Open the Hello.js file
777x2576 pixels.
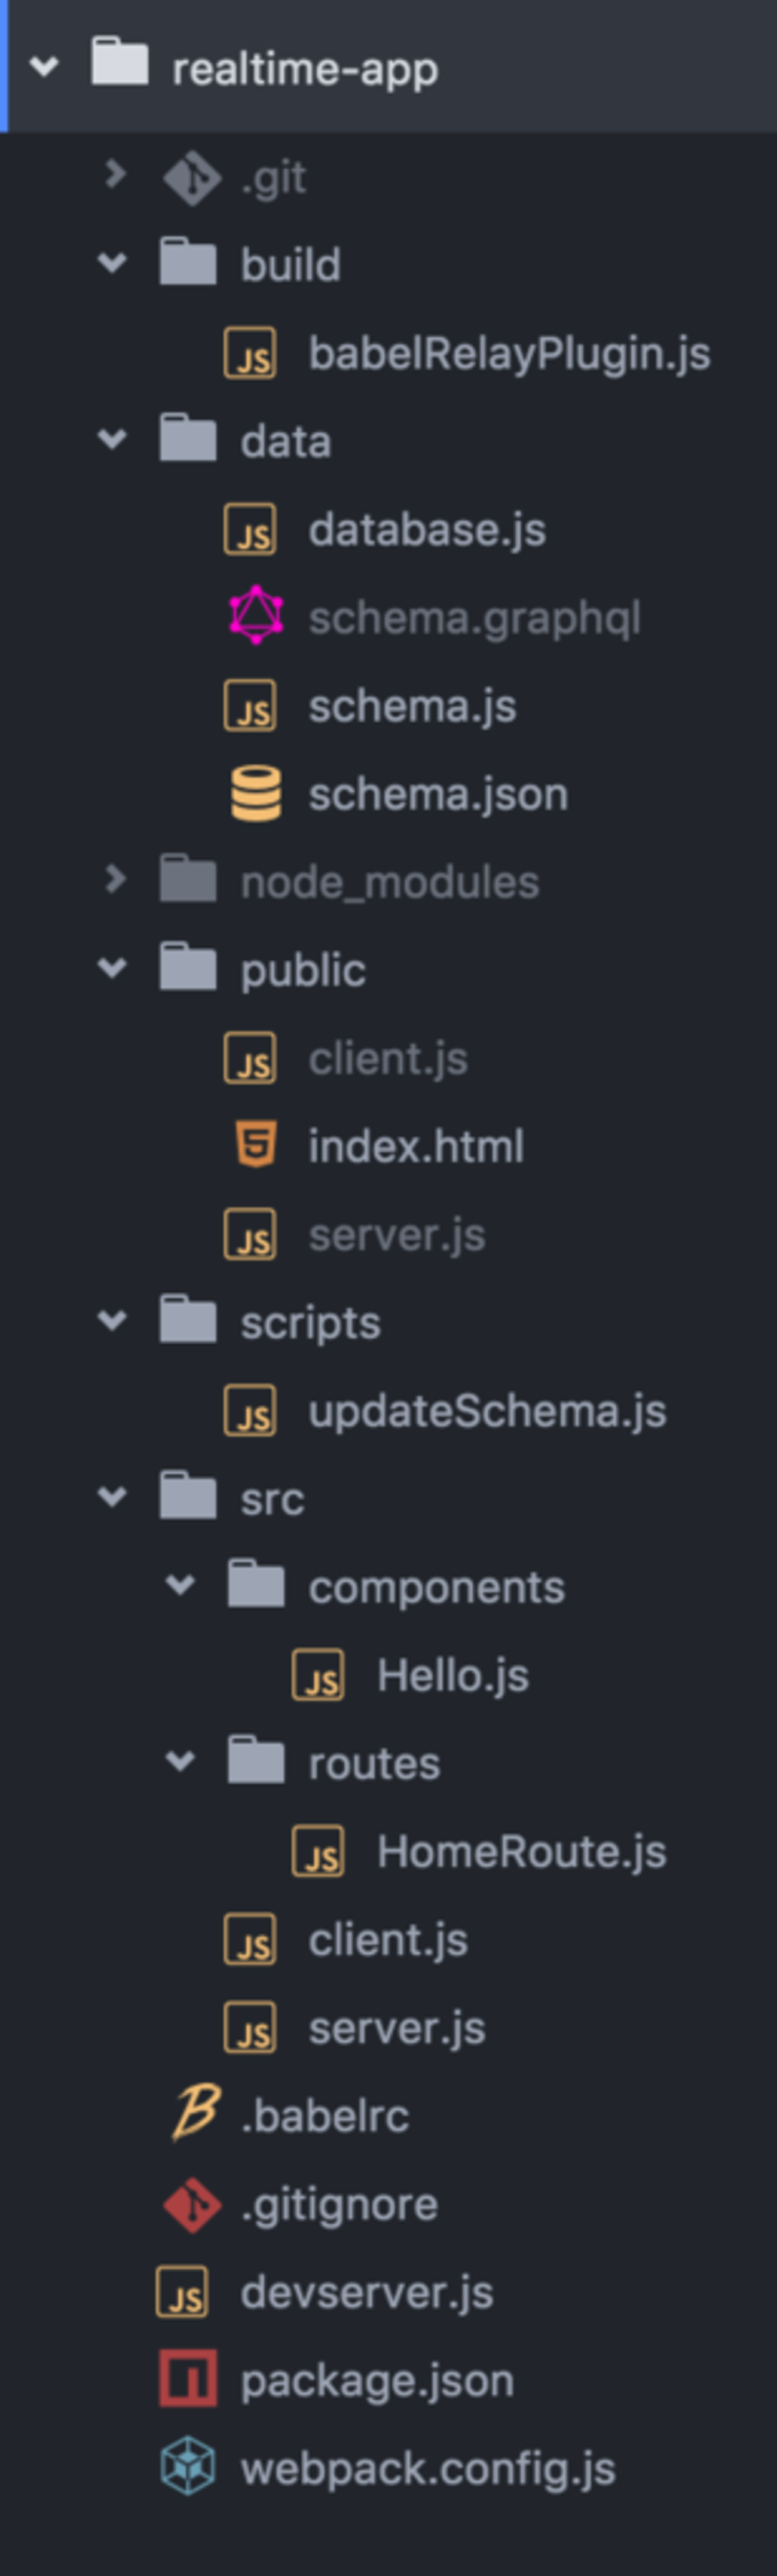coord(452,1675)
